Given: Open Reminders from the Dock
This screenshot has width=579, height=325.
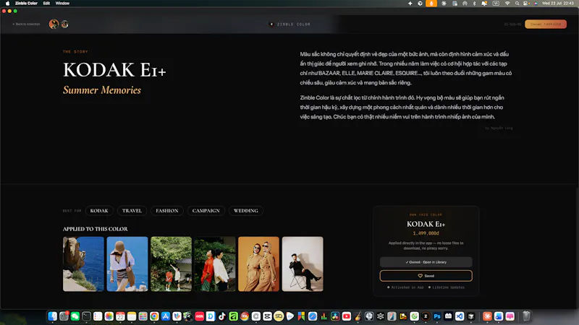Looking at the screenshot, I should (98, 316).
